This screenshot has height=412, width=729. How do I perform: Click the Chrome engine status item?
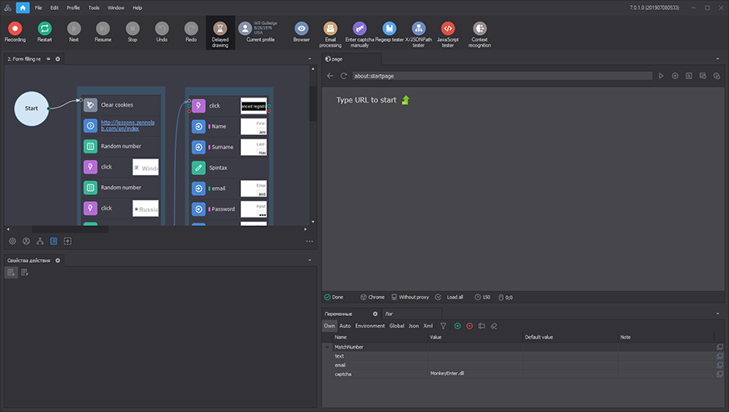(x=372, y=297)
